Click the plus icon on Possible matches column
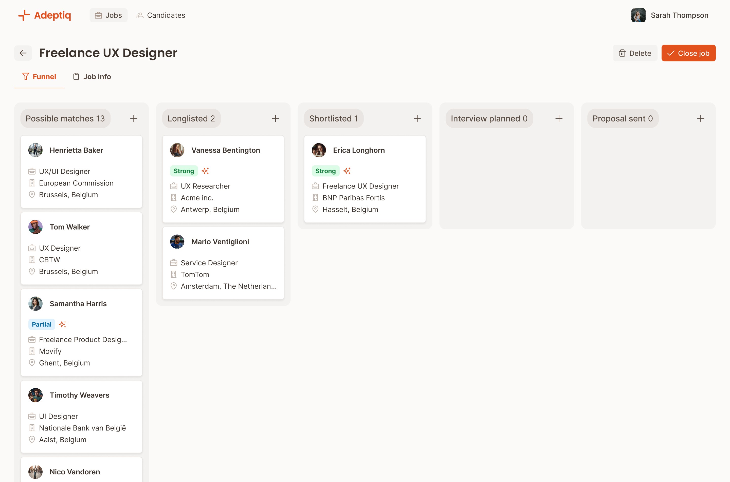The width and height of the screenshot is (730, 482). click(x=134, y=118)
